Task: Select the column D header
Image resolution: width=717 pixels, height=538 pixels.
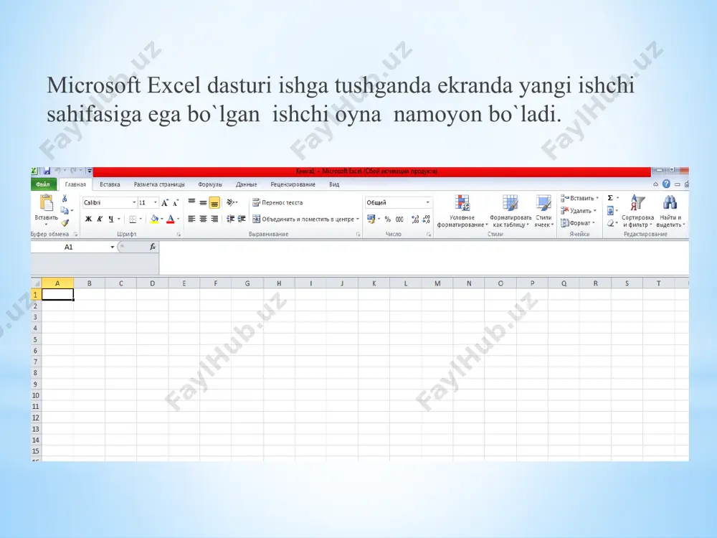Action: coord(152,283)
